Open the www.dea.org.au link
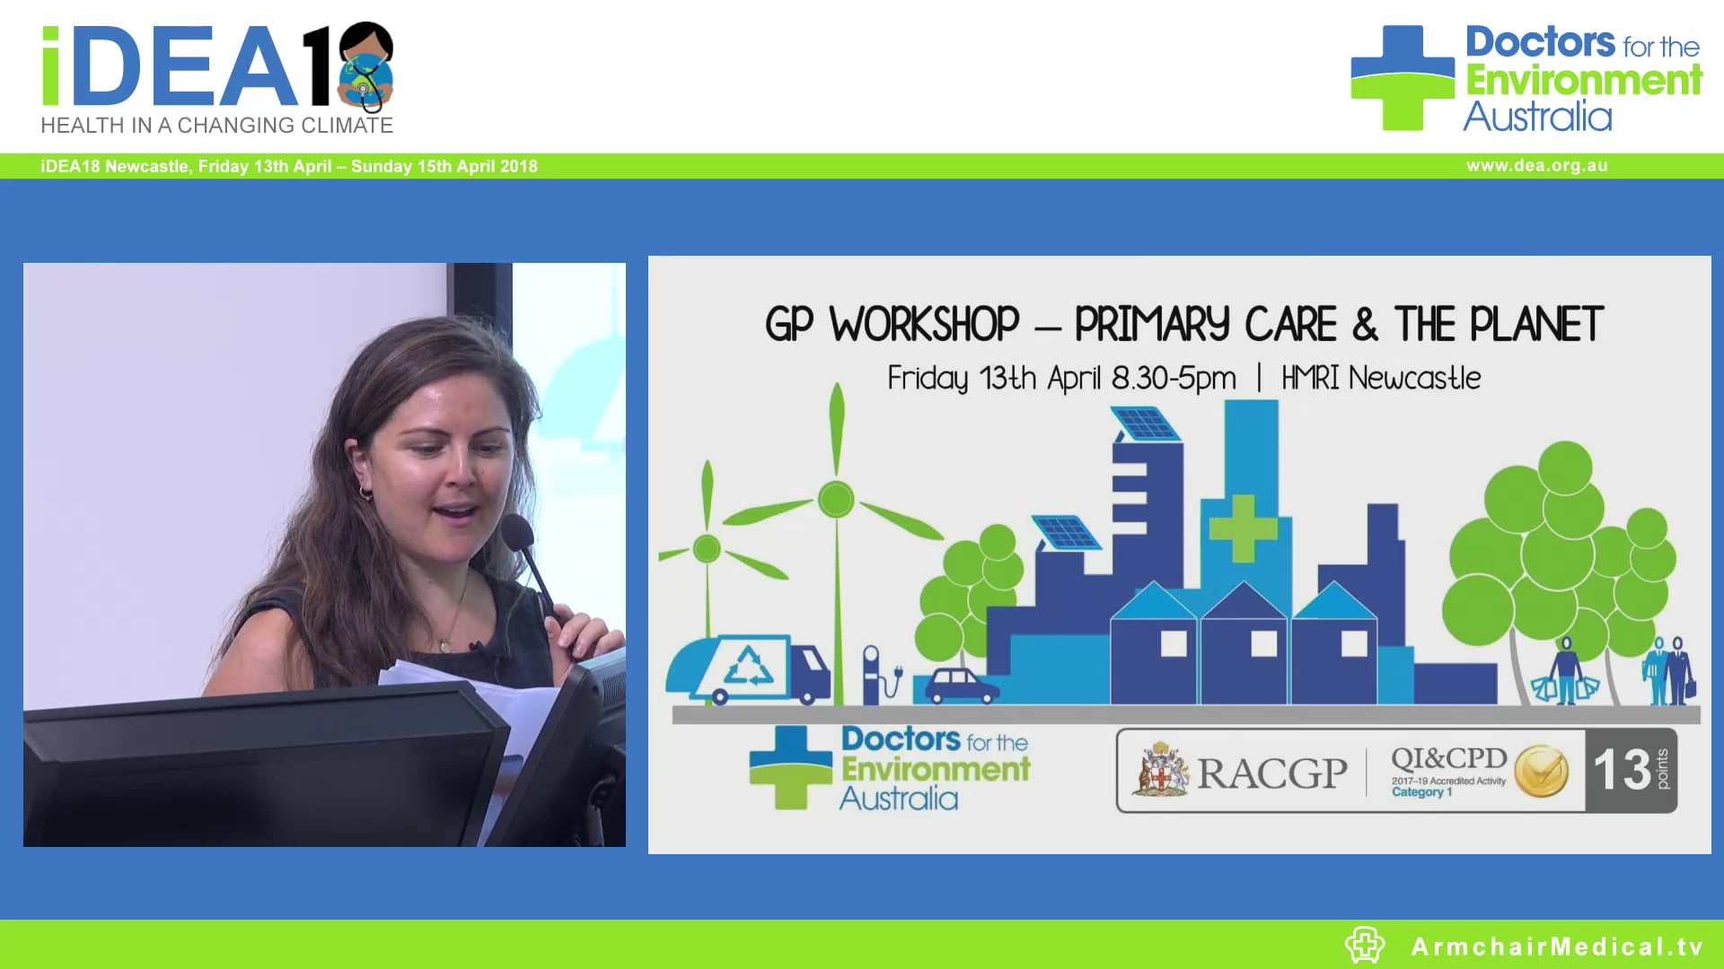The image size is (1724, 969). pyautogui.click(x=1537, y=165)
